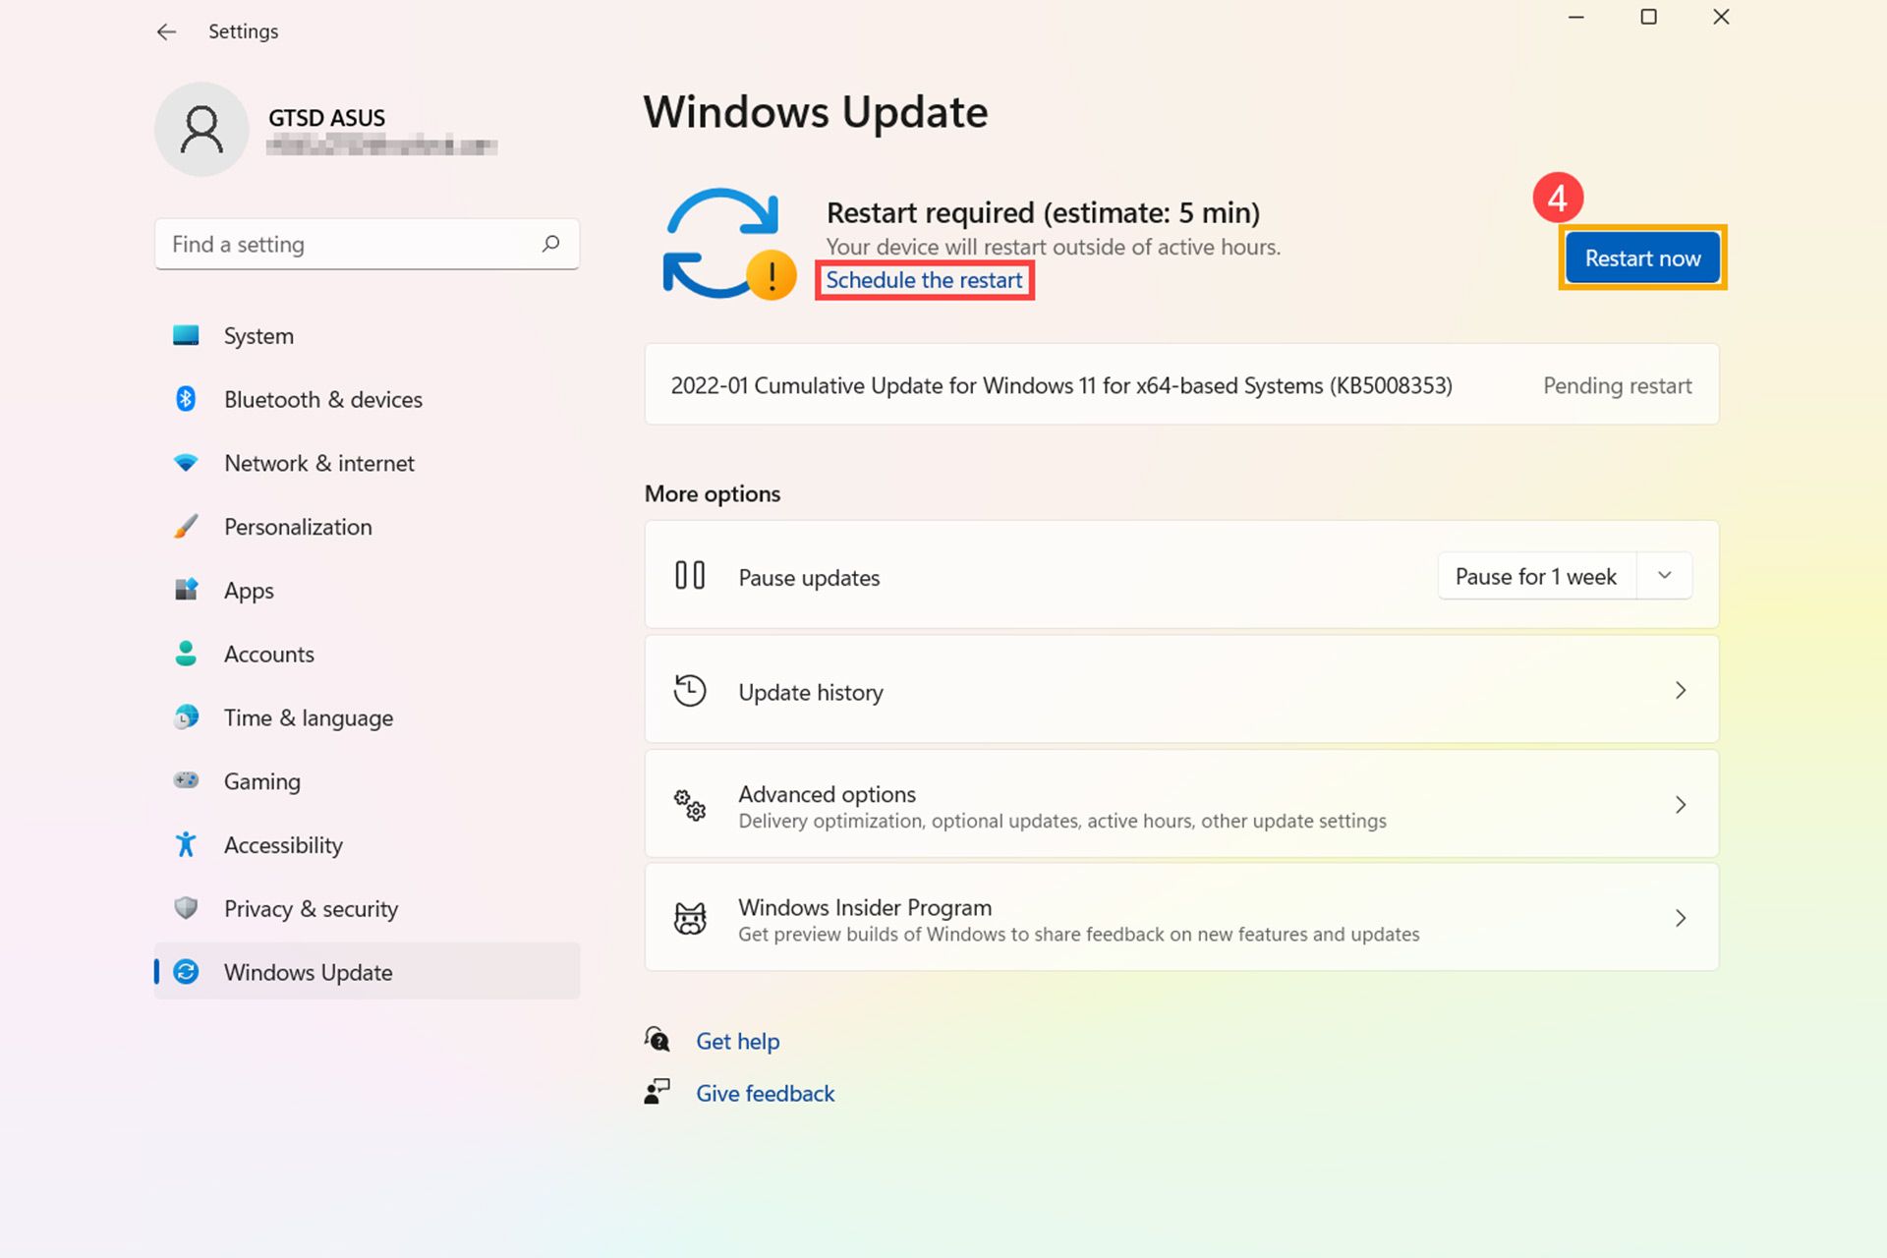Select the System icon in sidebar
The width and height of the screenshot is (1887, 1258).
(x=186, y=335)
